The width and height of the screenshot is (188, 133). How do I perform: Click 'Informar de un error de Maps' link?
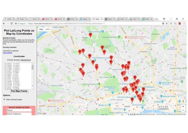(x=177, y=114)
